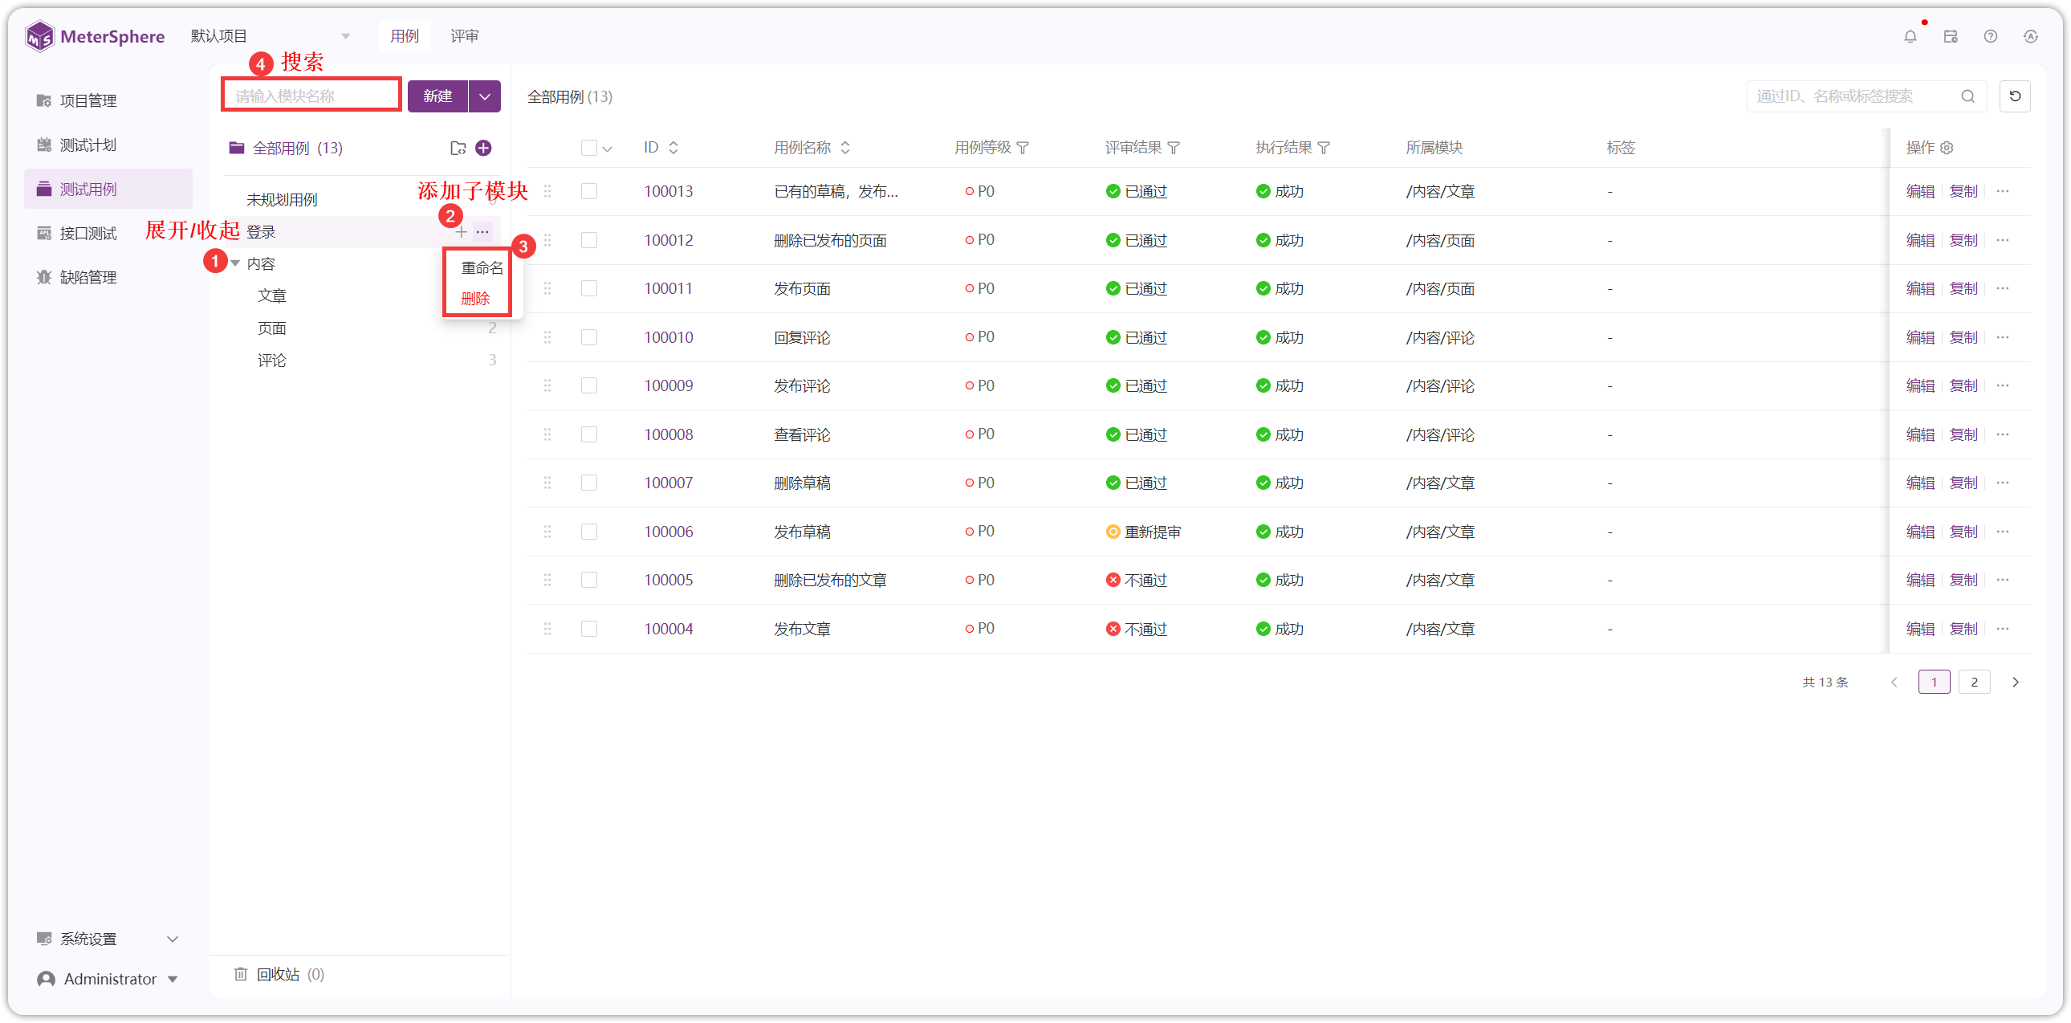Check the checkbox for case 100009
The height and width of the screenshot is (1023, 2071).
(x=589, y=386)
